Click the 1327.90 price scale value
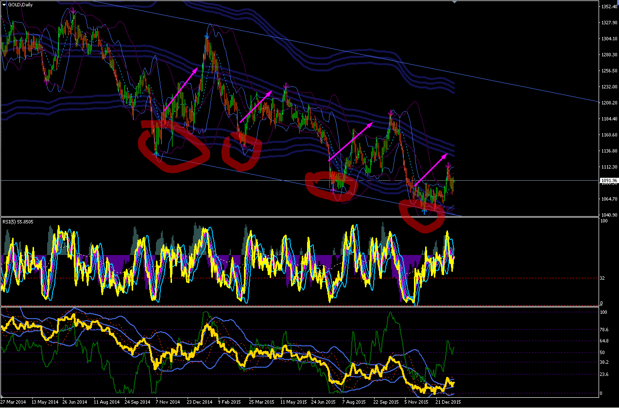Image resolution: width=619 pixels, height=408 pixels. click(x=609, y=23)
